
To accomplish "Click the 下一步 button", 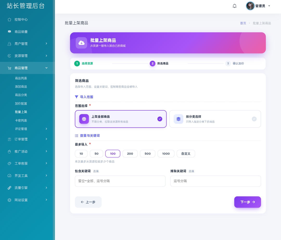I will (x=247, y=202).
